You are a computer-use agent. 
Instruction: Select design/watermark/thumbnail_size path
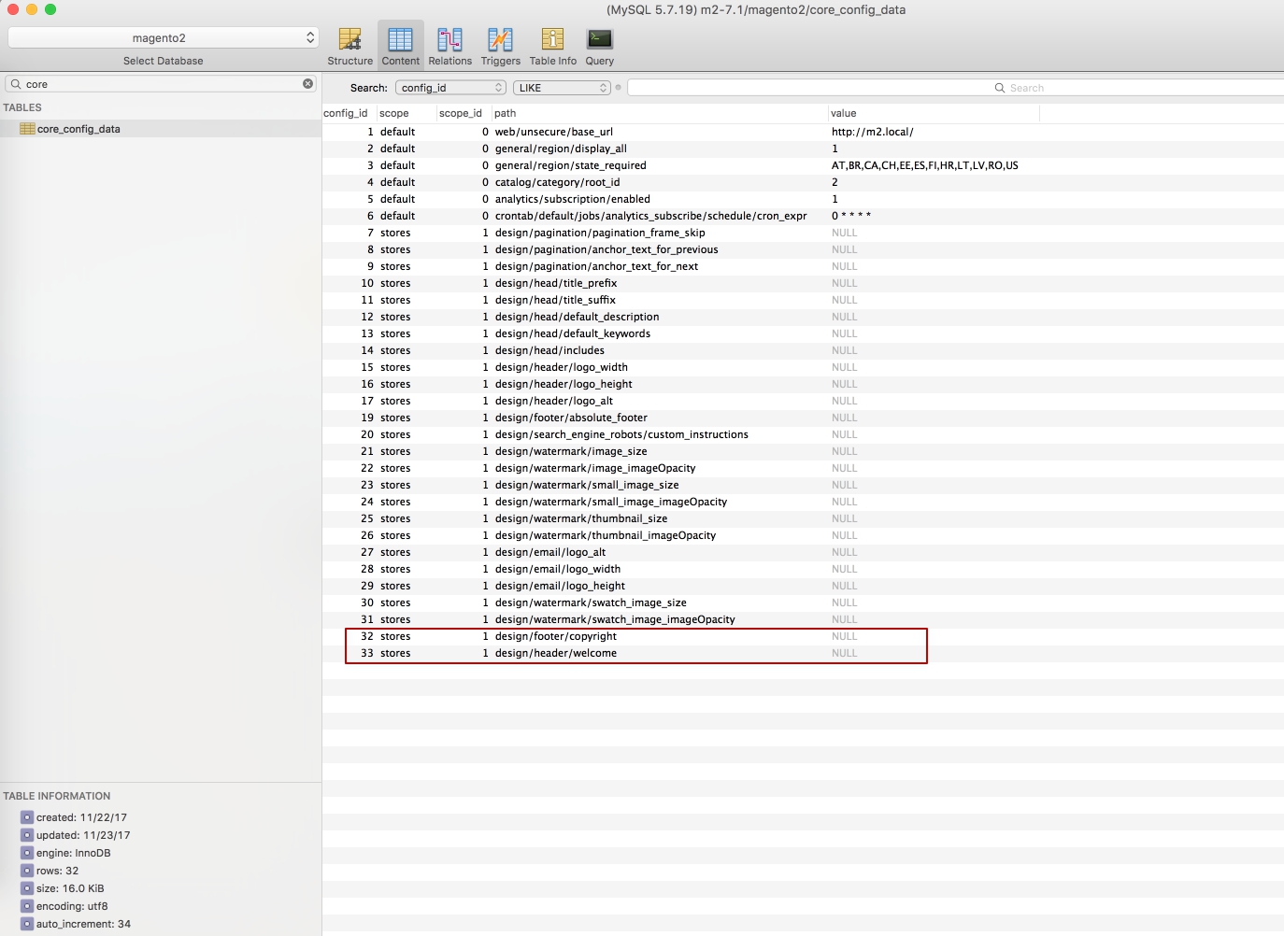click(x=581, y=518)
